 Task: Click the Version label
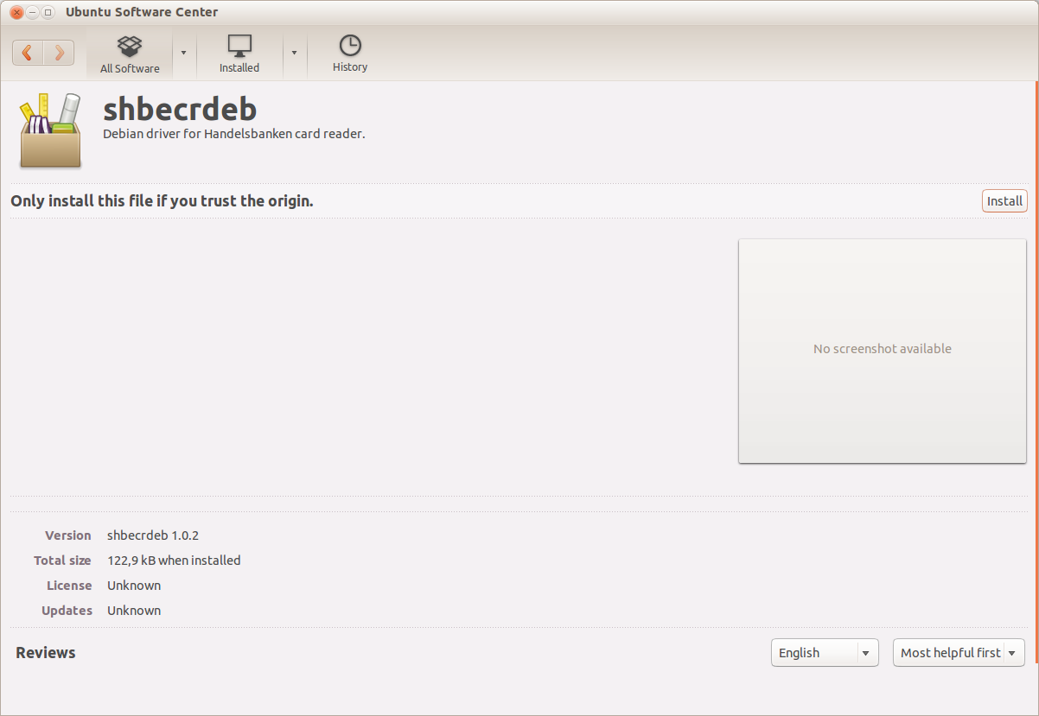tap(68, 535)
